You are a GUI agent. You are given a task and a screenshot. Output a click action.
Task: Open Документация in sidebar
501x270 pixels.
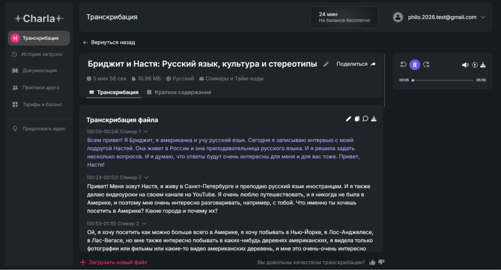coord(35,70)
